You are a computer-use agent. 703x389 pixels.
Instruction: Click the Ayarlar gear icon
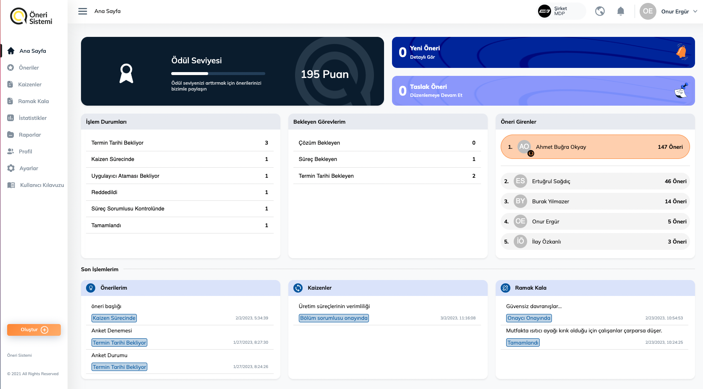11,168
